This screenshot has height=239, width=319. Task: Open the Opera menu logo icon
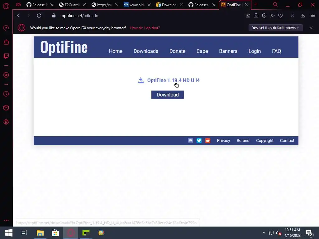point(6,6)
